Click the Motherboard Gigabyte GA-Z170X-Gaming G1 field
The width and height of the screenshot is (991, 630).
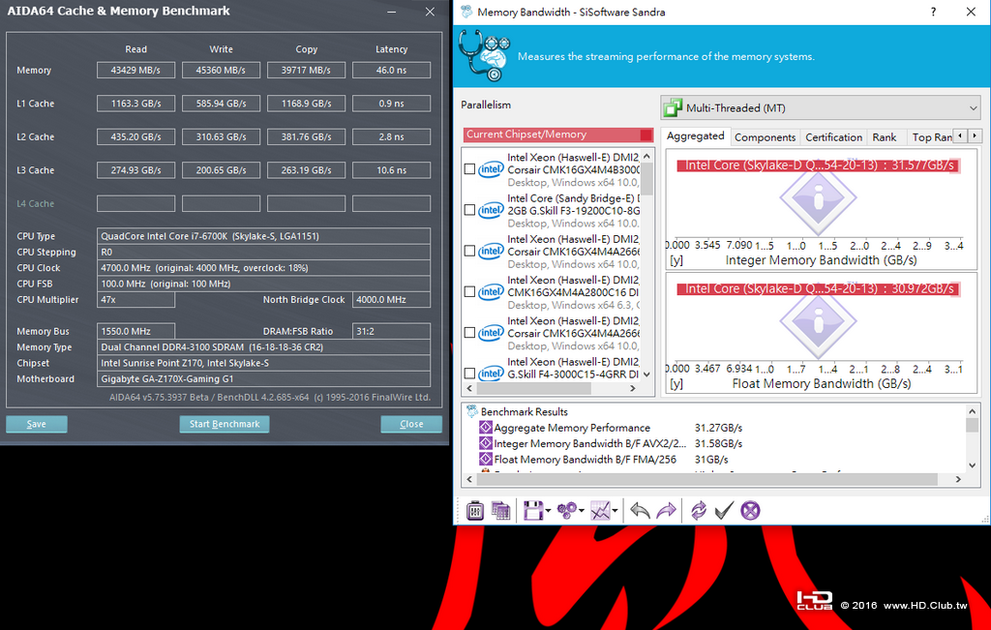(x=263, y=379)
